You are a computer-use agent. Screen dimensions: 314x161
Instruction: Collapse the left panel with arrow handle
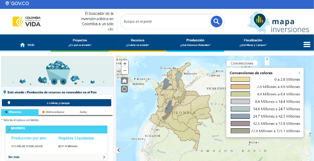click(x=118, y=150)
